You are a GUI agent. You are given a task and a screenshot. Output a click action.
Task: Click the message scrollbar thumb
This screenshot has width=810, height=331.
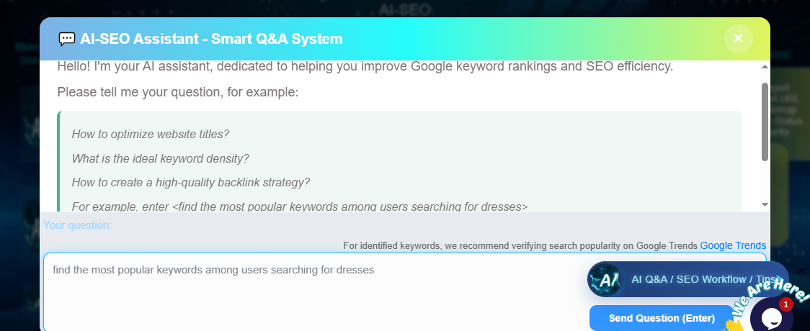pos(765,121)
